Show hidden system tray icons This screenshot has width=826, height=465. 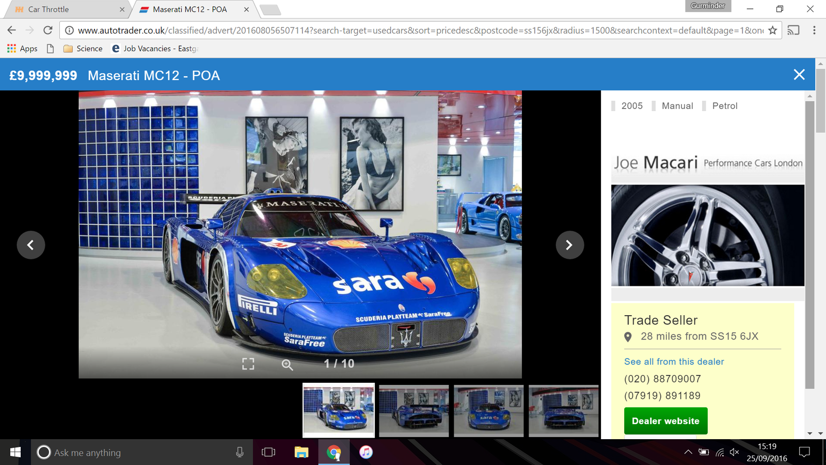688,452
